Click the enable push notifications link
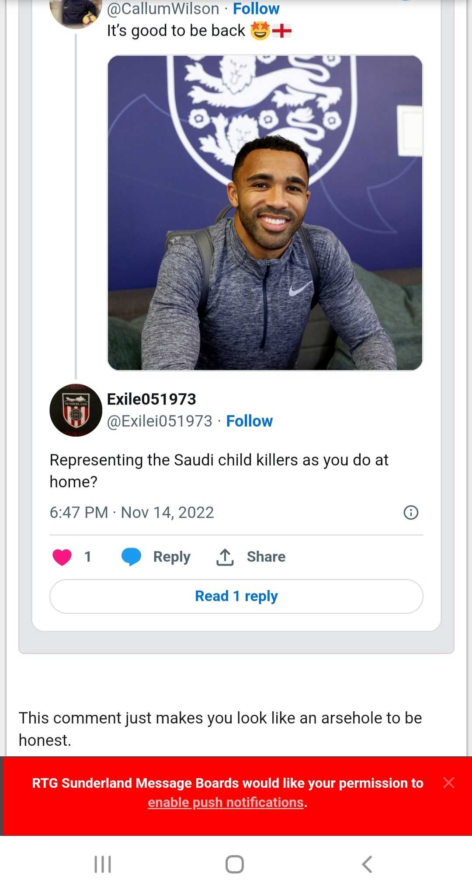This screenshot has height=891, width=472. [226, 802]
